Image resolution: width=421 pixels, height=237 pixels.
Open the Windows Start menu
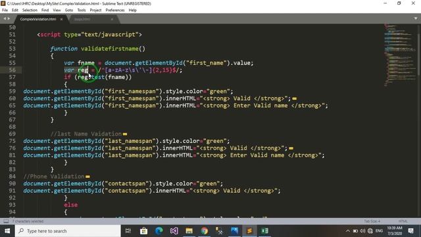point(7,231)
